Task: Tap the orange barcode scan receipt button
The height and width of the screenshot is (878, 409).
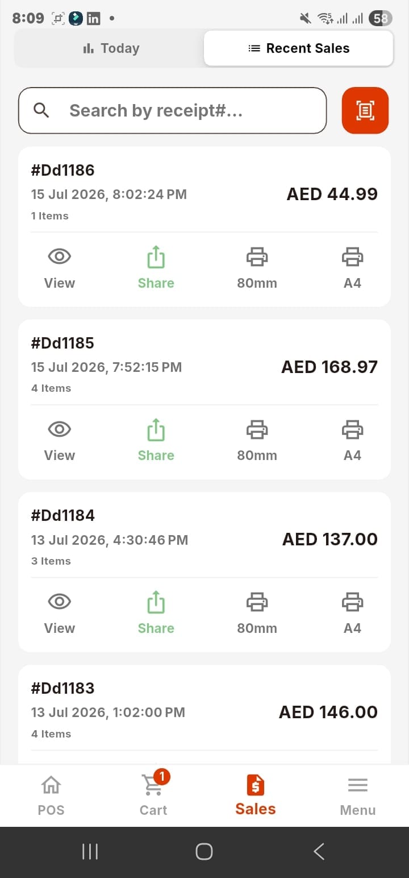Action: click(x=365, y=110)
